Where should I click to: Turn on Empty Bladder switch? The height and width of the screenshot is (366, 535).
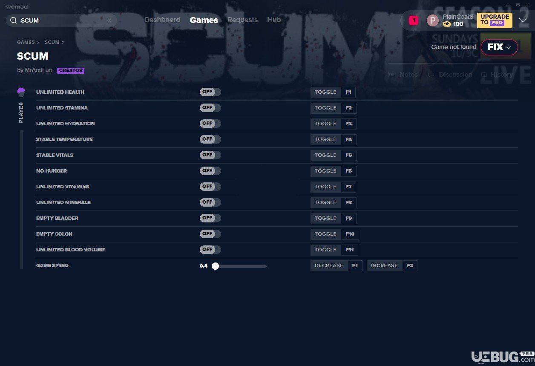click(210, 218)
